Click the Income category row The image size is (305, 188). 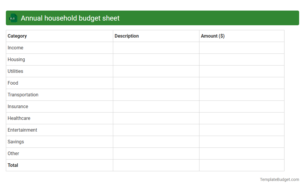point(16,48)
